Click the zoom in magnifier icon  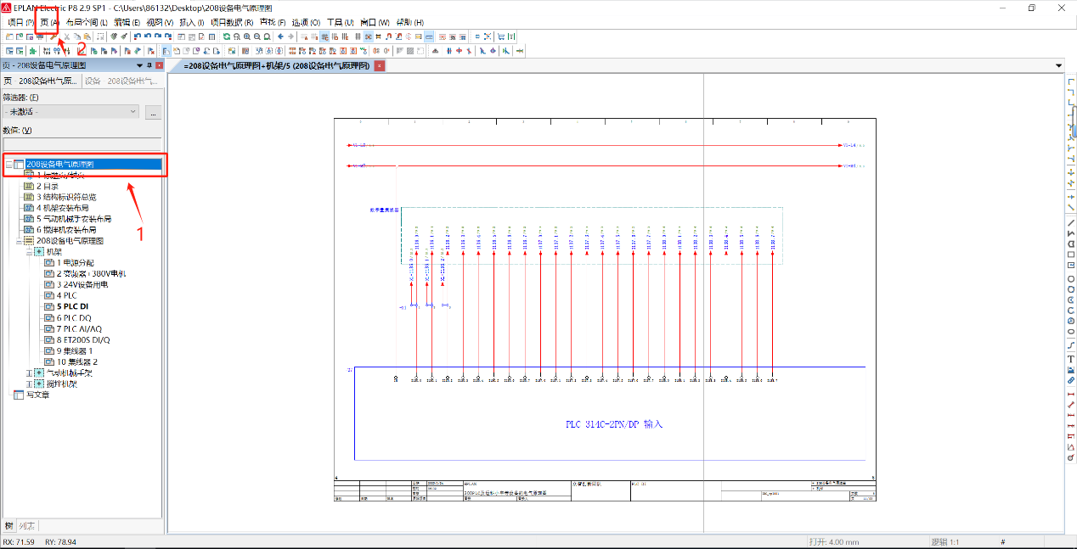pos(246,37)
